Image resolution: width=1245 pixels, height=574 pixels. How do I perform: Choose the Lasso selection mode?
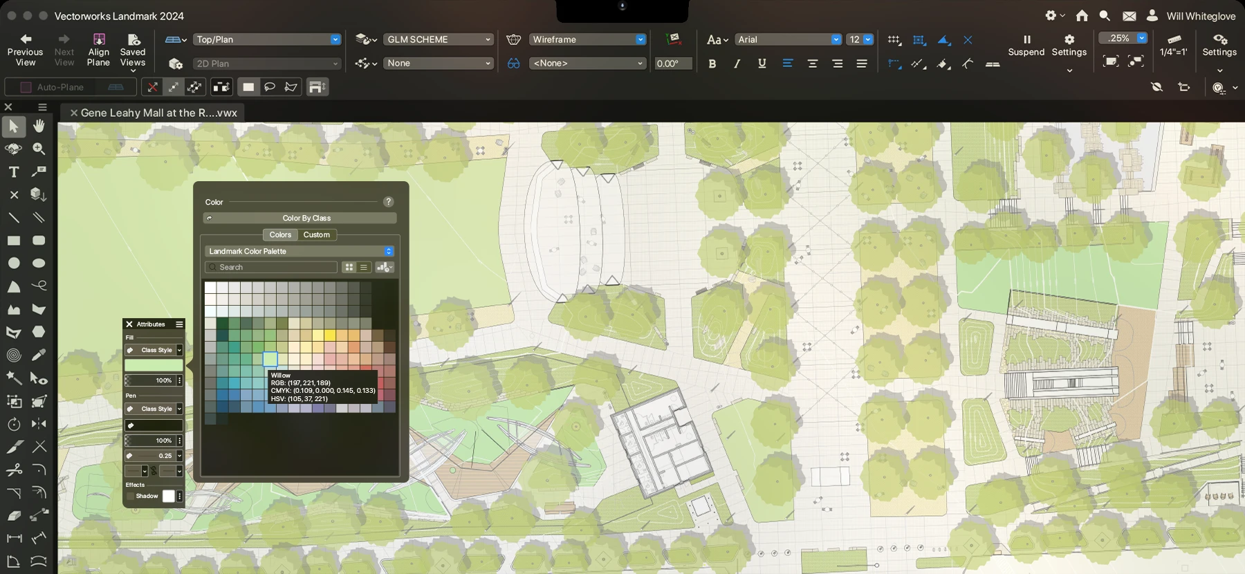(x=270, y=87)
